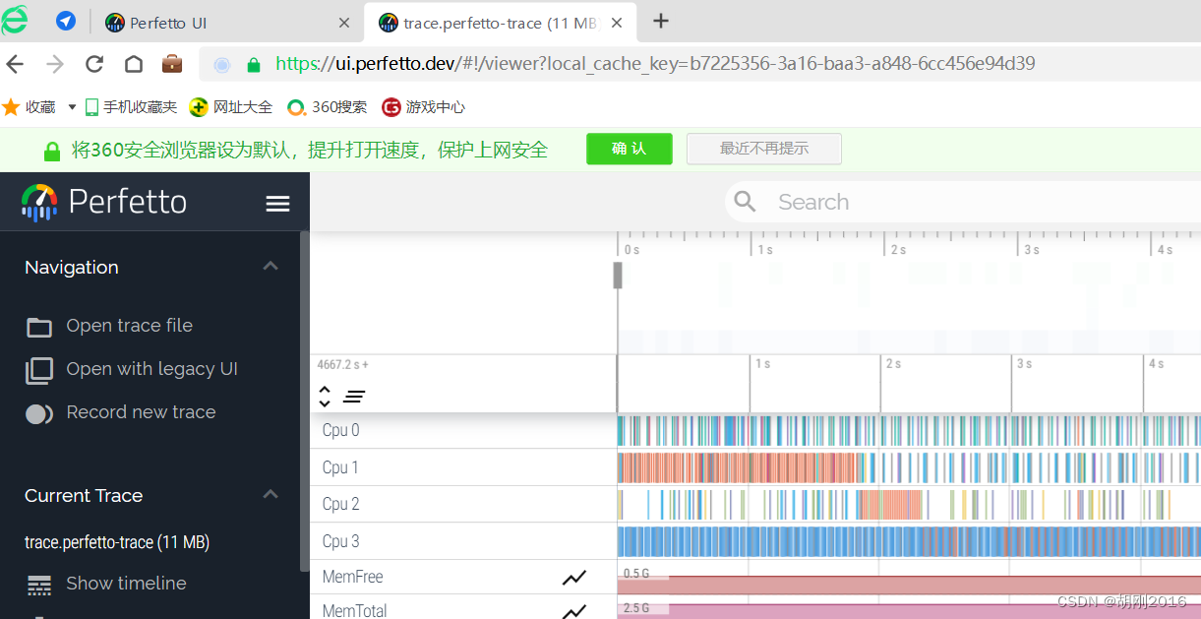Click the green padlock security icon

(x=254, y=65)
